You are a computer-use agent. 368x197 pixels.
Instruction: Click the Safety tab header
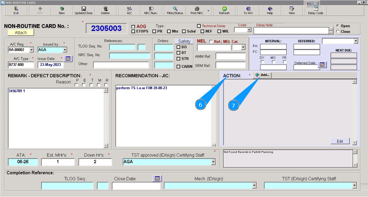point(184,41)
